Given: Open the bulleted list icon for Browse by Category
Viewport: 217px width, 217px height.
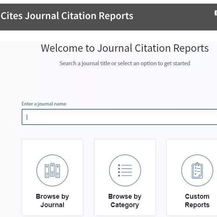Looking at the screenshot, I should coord(125,170).
